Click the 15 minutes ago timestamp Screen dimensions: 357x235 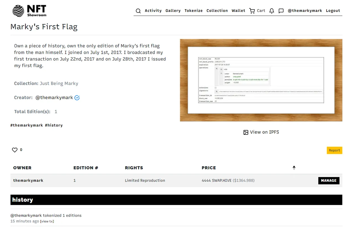[x=25, y=221]
